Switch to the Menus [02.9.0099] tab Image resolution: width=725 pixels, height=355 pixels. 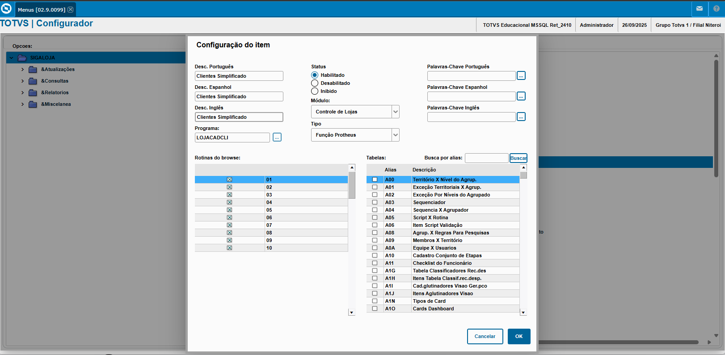pos(42,10)
